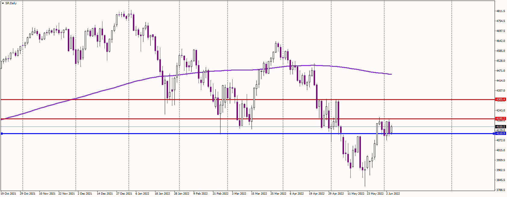This screenshot has width=507, height=197.
Task: Select the red 4195.2 price label
Action: pyautogui.click(x=501, y=119)
